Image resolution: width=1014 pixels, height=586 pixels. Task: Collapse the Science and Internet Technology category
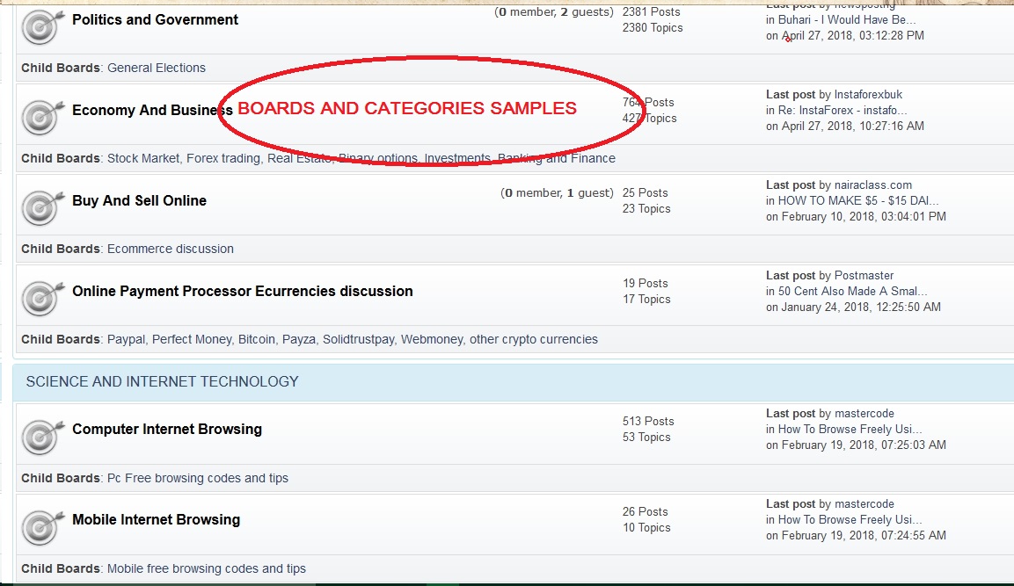(162, 381)
